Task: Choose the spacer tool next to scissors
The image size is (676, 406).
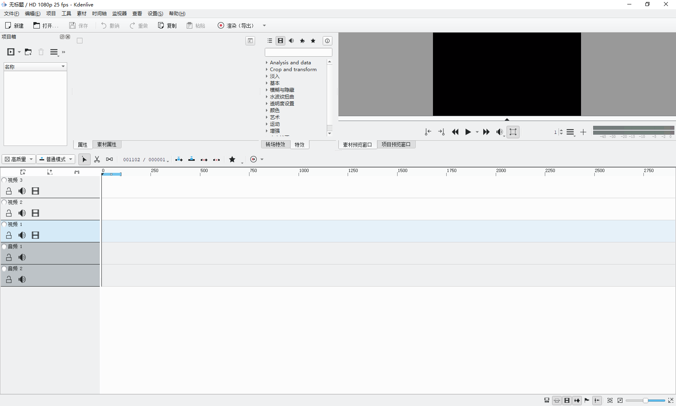Action: click(x=109, y=160)
